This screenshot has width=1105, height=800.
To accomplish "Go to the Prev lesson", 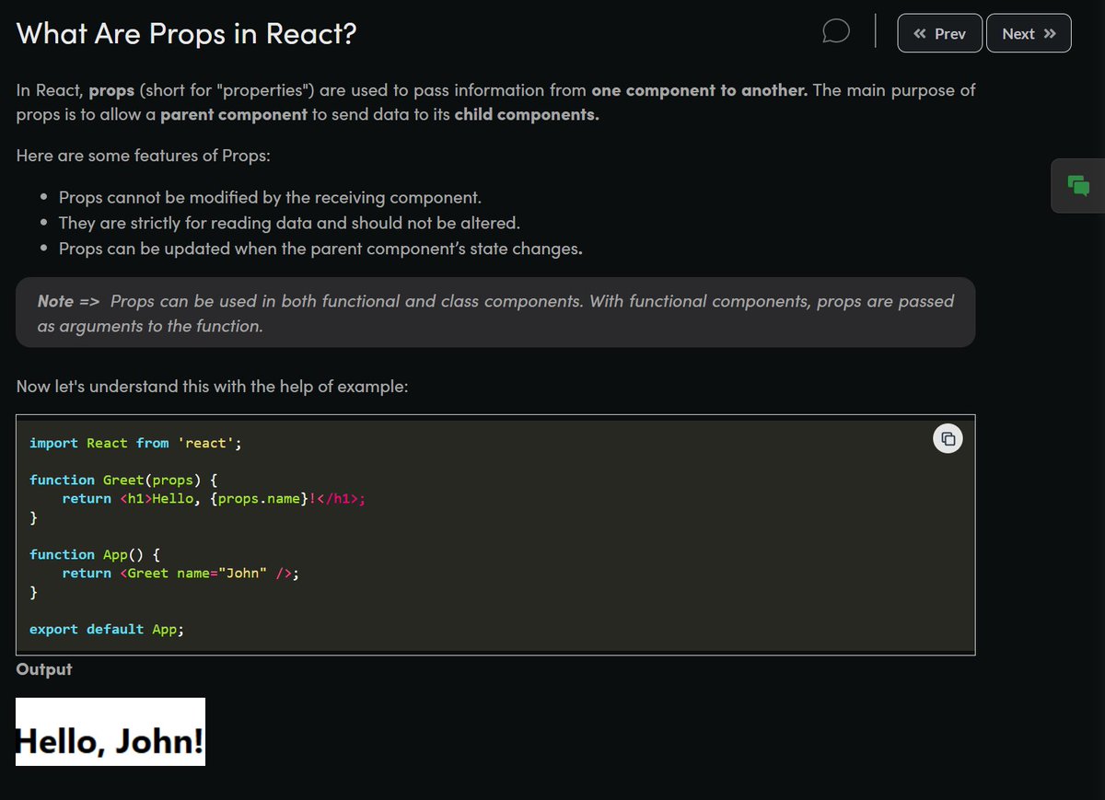I will coord(940,33).
